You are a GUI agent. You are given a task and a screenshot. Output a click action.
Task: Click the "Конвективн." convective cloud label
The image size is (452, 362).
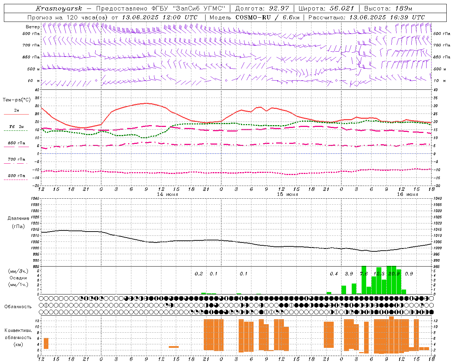(x=18, y=331)
